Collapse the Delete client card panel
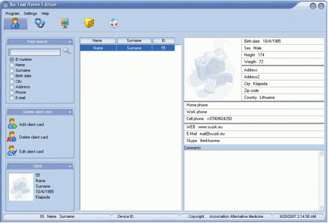Viewport: 328px width, 223px height. [x=70, y=112]
